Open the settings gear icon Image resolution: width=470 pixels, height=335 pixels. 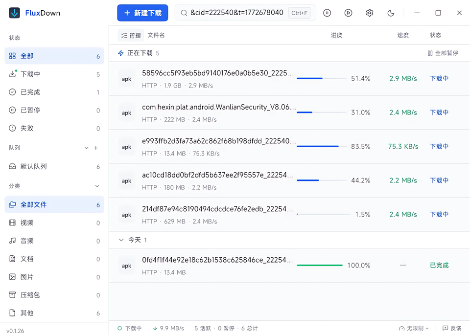pyautogui.click(x=370, y=13)
